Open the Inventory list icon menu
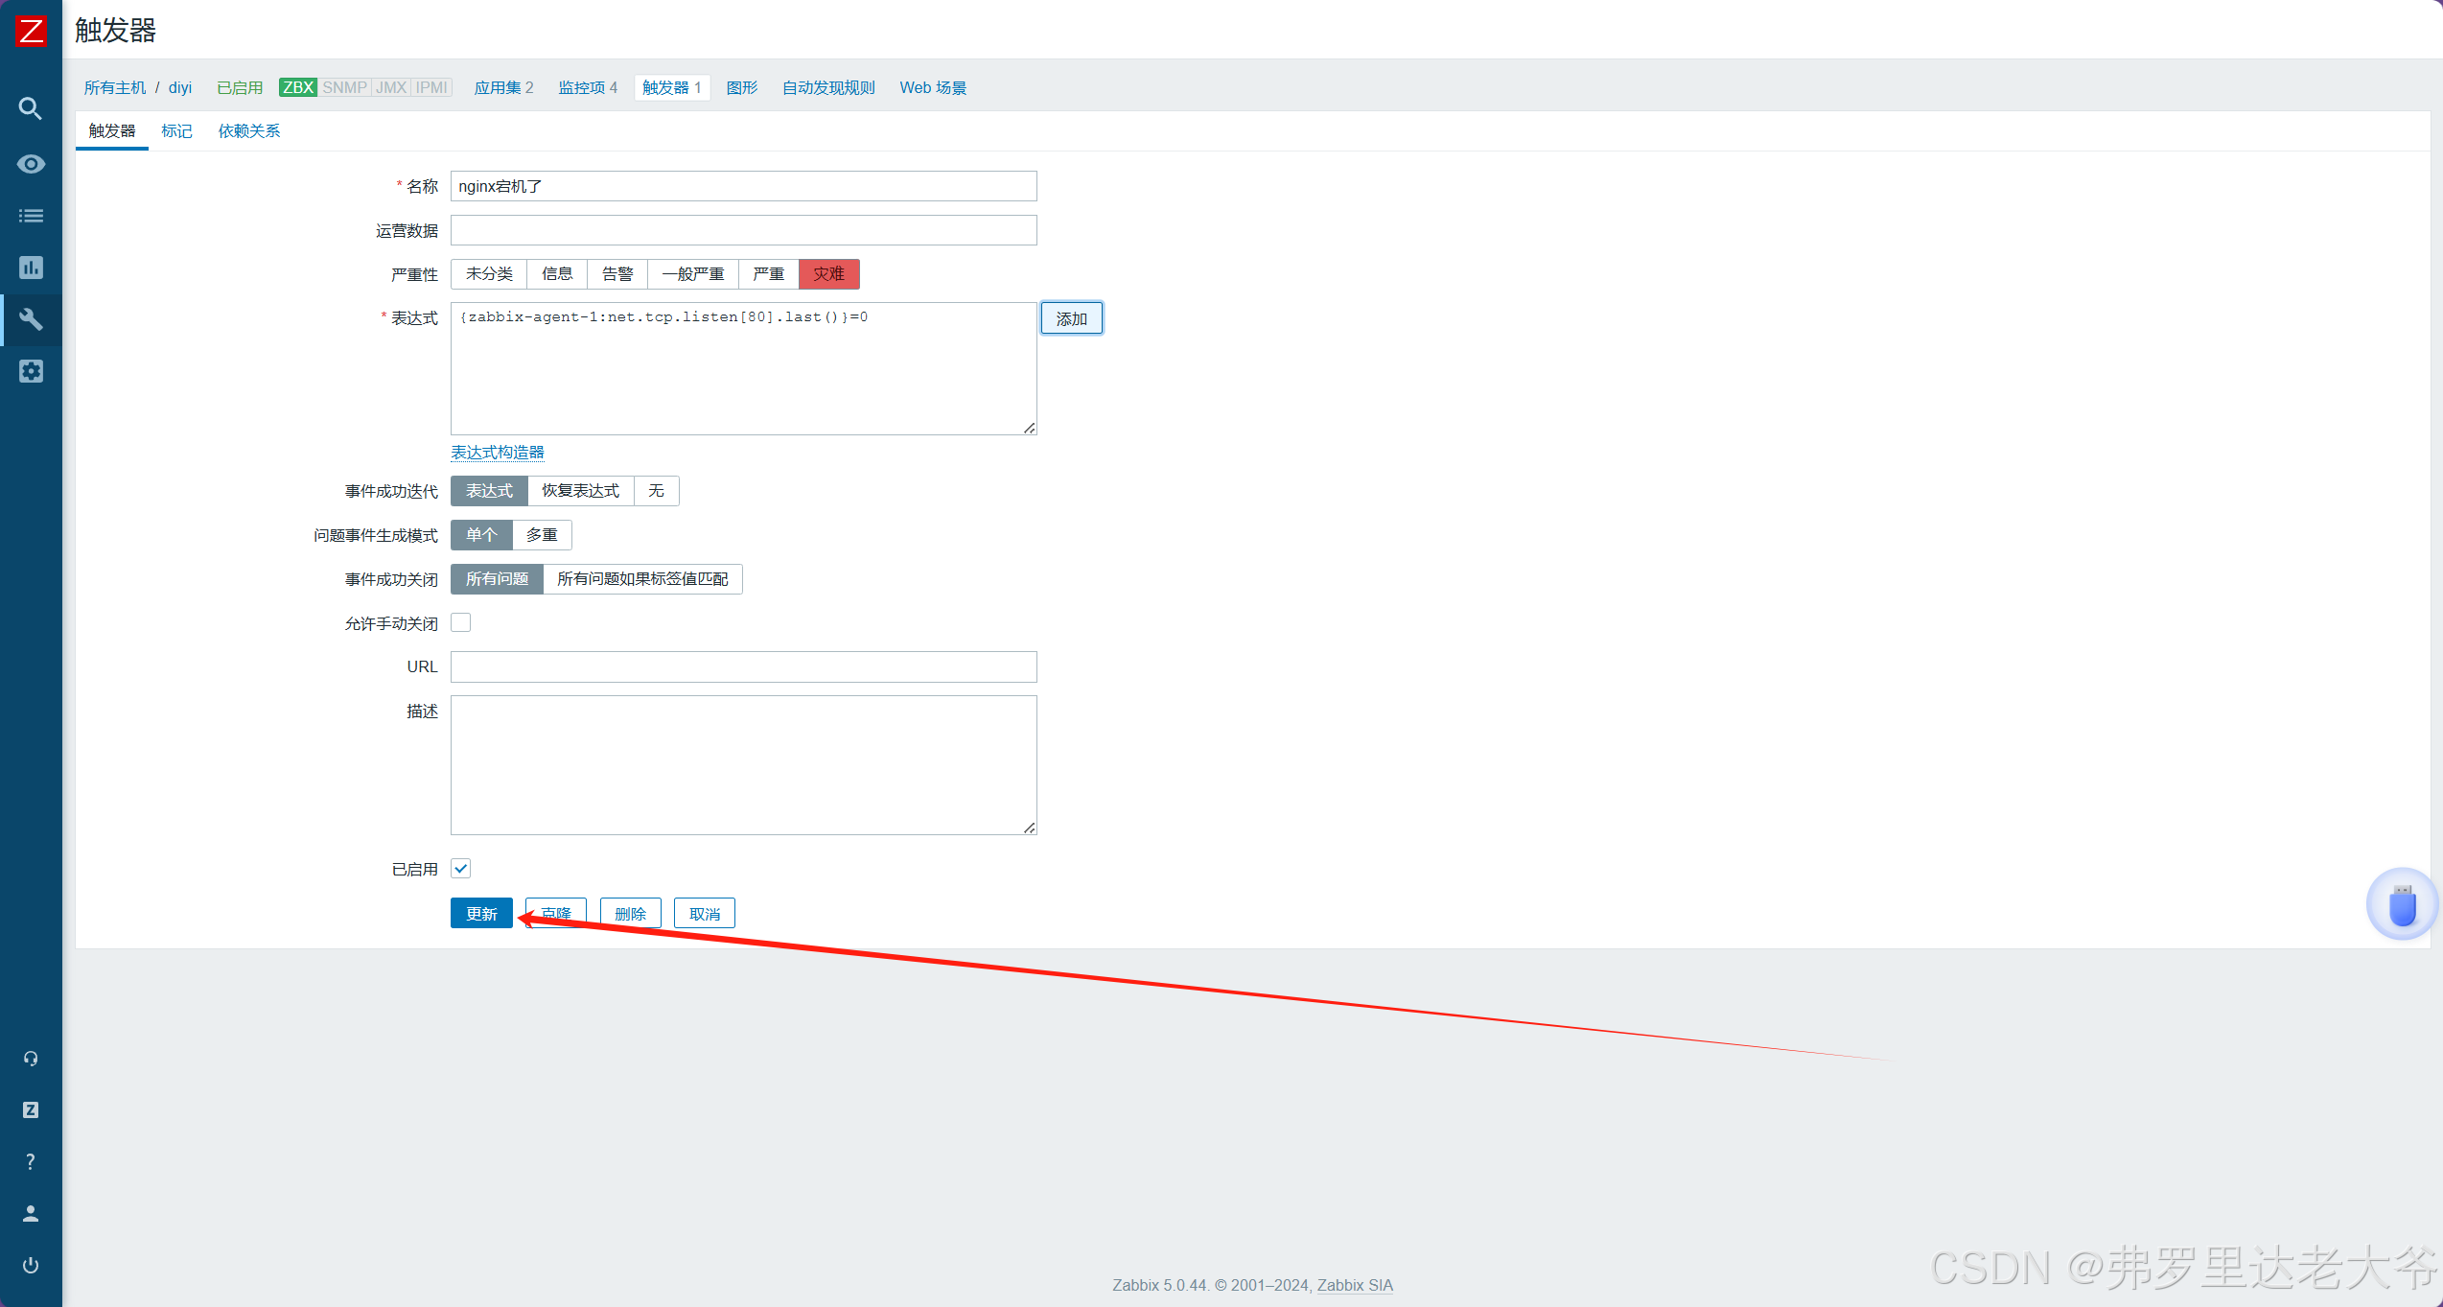Image resolution: width=2443 pixels, height=1307 pixels. [x=31, y=216]
